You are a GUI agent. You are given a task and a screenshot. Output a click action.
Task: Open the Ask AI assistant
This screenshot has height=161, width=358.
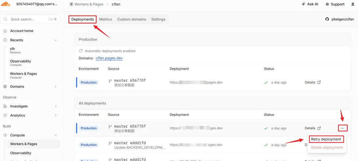pyautogui.click(x=310, y=4)
